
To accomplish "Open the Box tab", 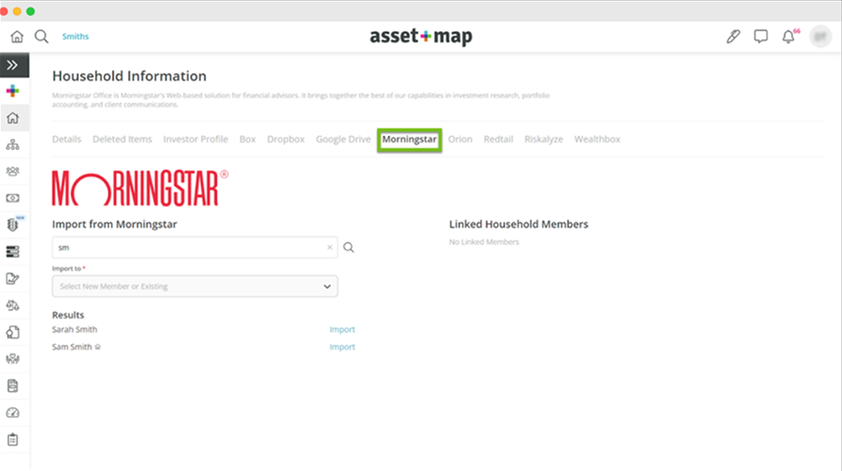I will 248,139.
